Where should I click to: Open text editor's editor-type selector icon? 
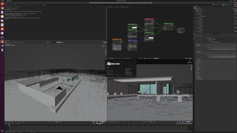pos(6,42)
